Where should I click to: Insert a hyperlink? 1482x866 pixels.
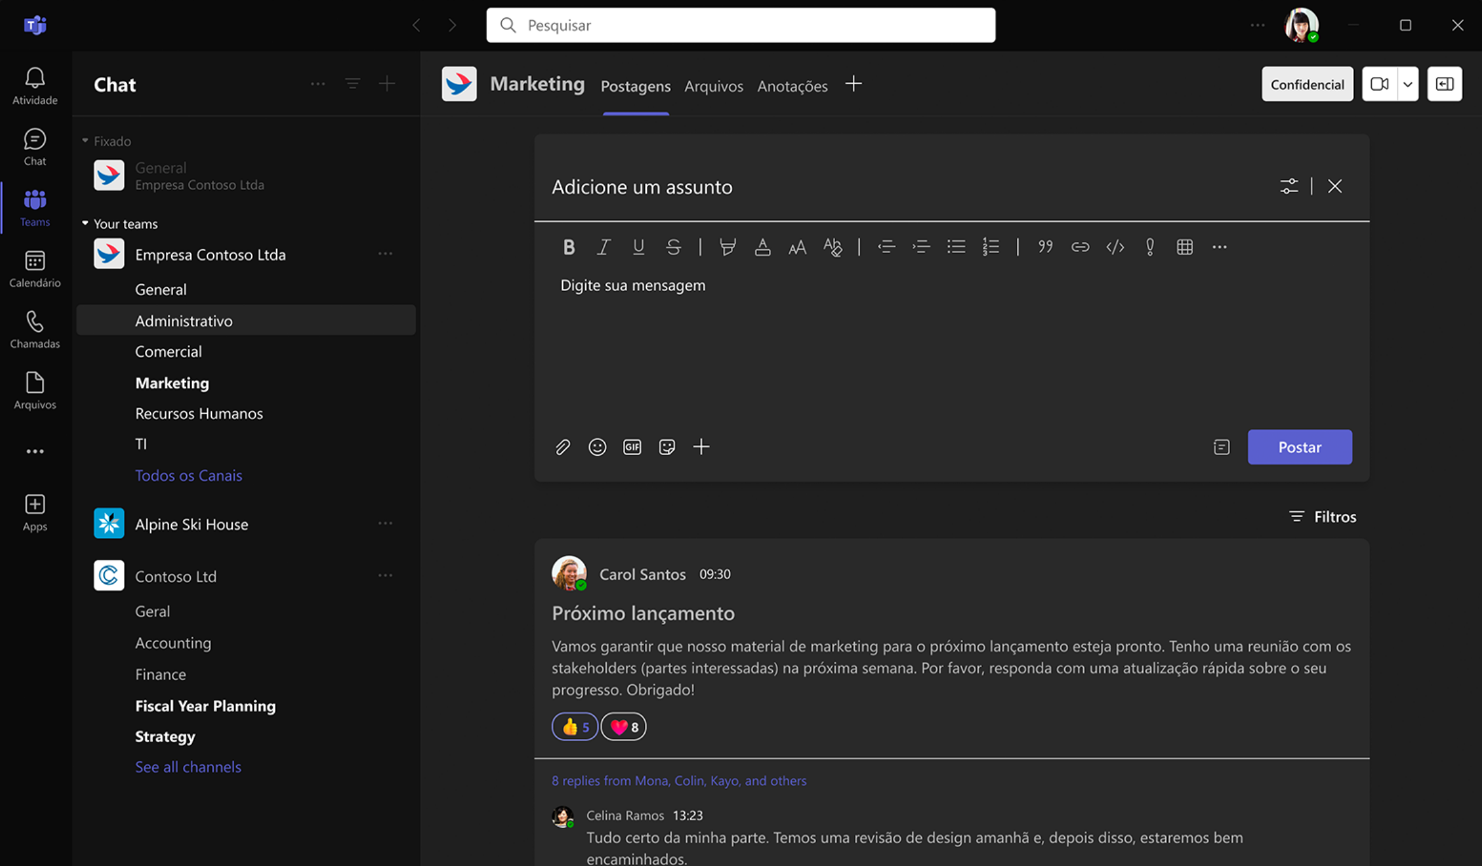pos(1080,247)
